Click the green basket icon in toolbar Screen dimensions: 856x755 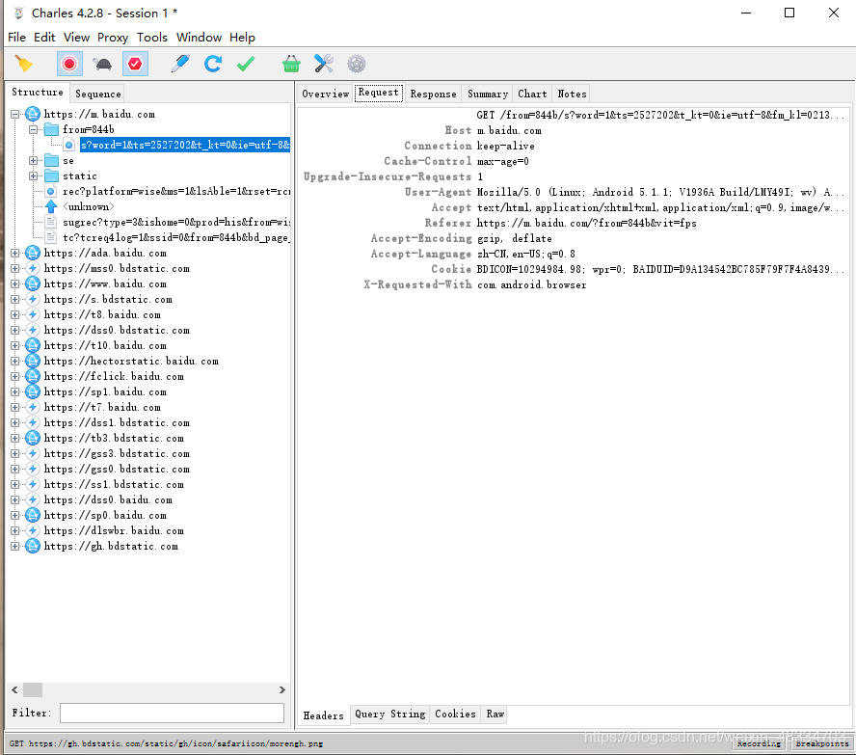click(291, 64)
